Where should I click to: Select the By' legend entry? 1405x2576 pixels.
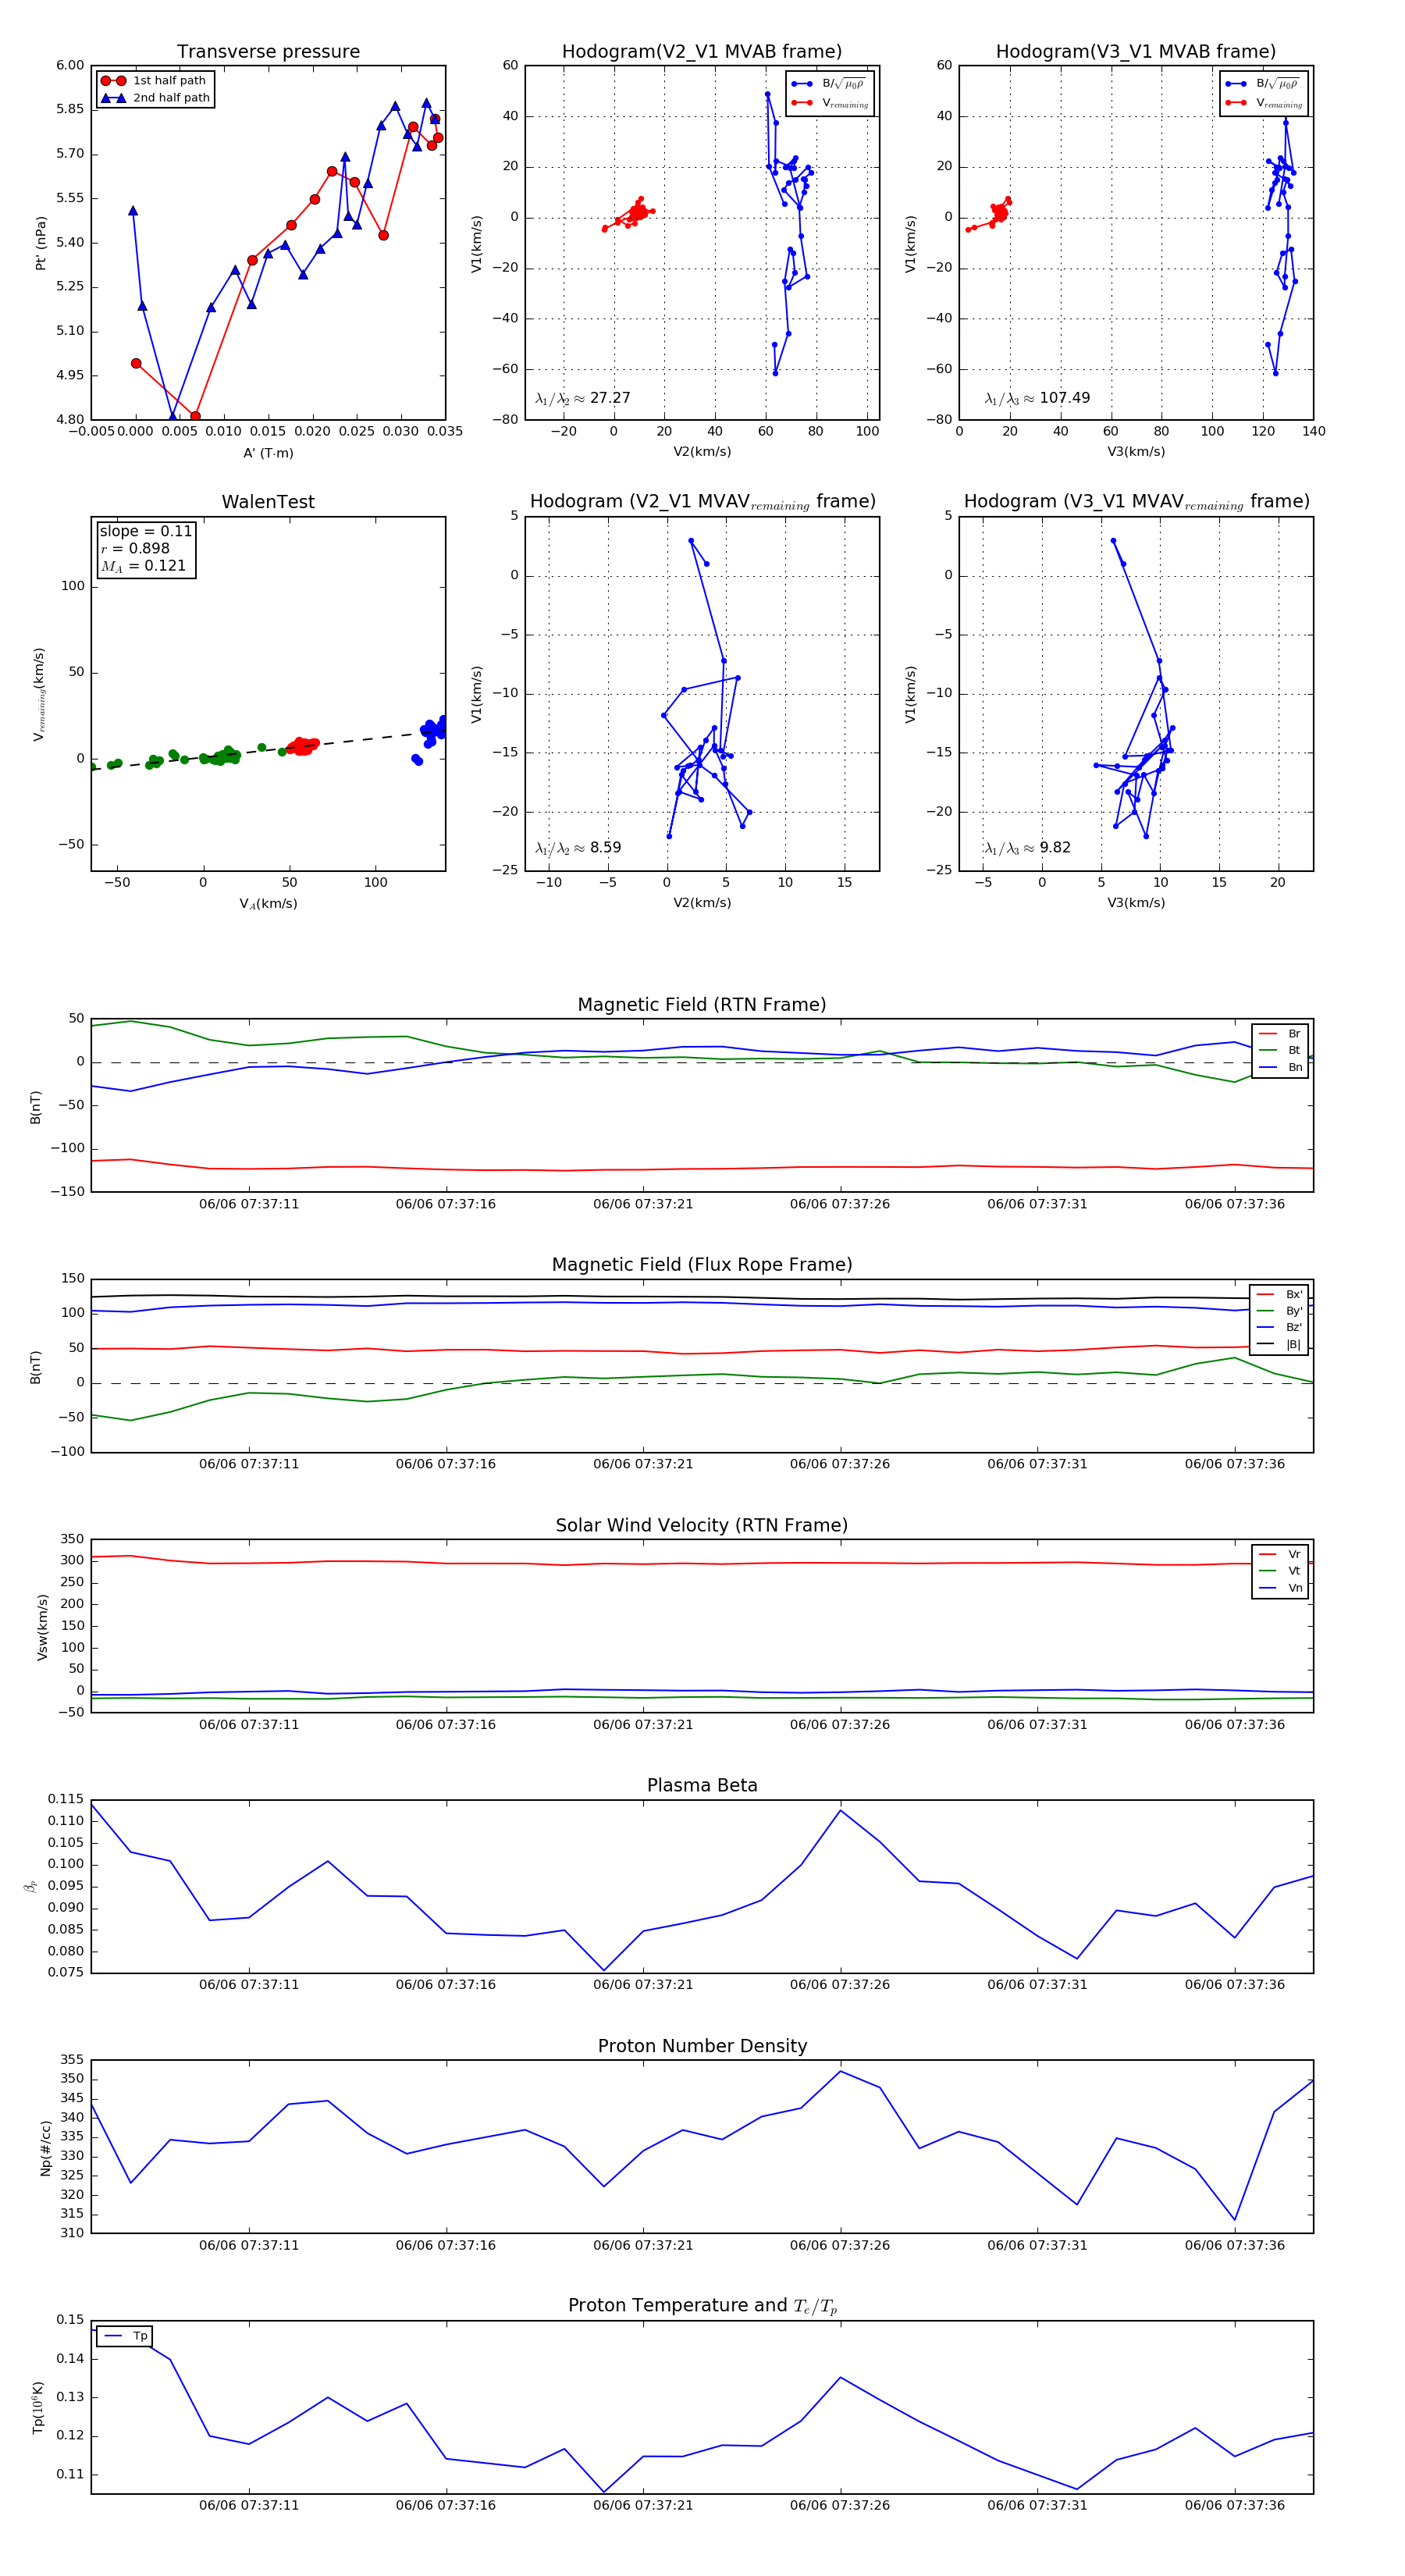1279,1311
